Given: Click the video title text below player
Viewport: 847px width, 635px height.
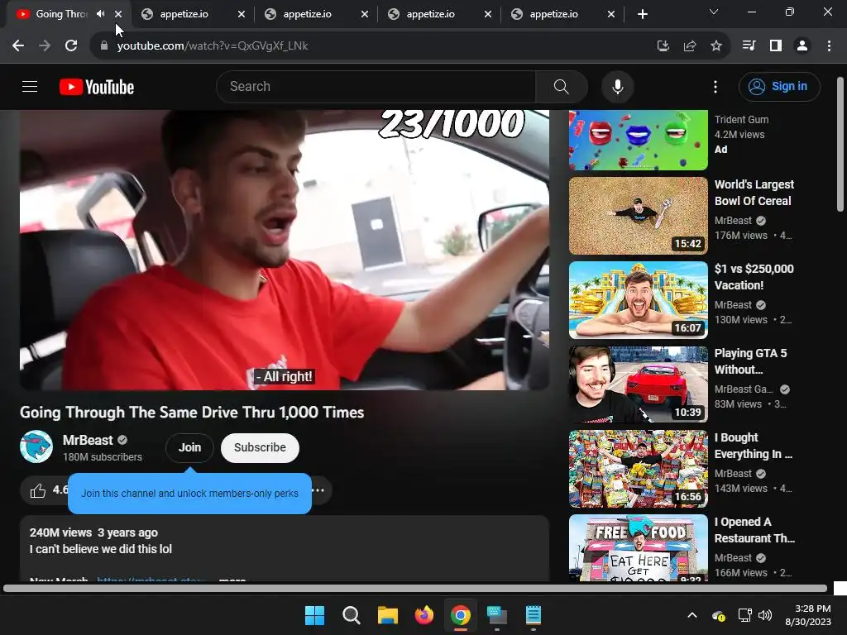Looking at the screenshot, I should click(x=192, y=412).
